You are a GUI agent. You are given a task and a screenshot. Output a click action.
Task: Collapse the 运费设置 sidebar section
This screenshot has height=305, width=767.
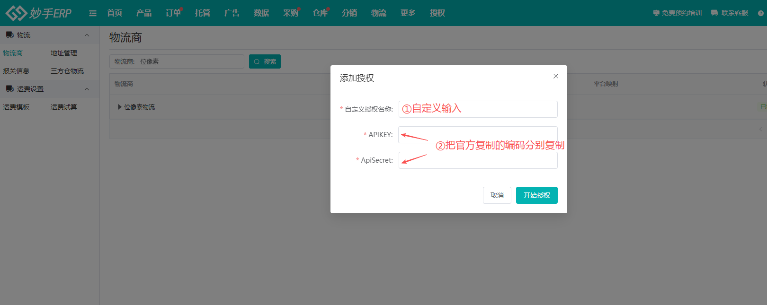[87, 89]
